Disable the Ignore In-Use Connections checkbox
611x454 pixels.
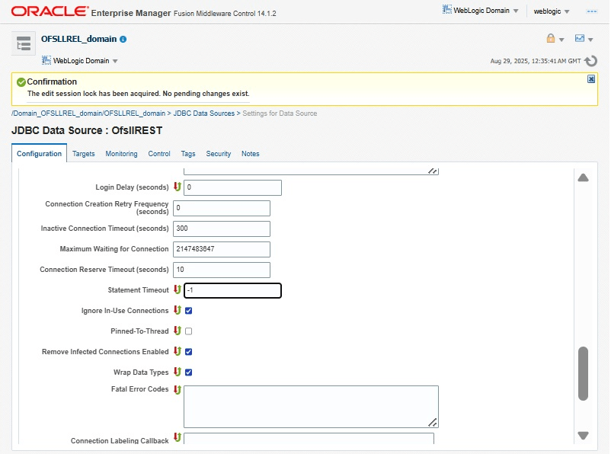188,311
